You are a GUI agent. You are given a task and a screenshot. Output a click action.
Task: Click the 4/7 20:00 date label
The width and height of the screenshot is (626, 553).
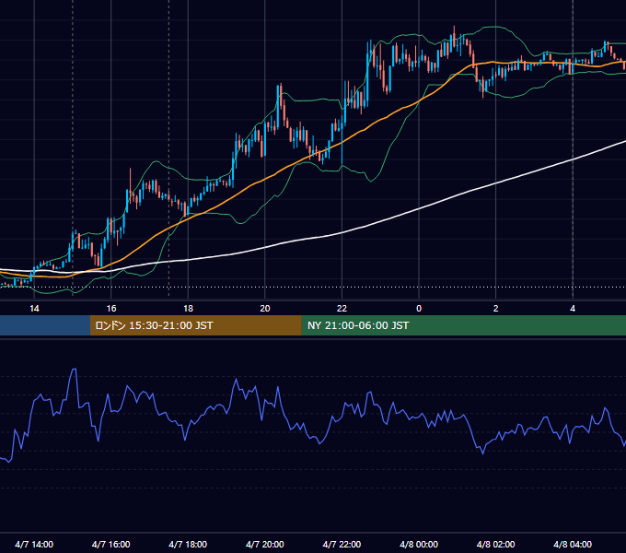[x=265, y=544]
